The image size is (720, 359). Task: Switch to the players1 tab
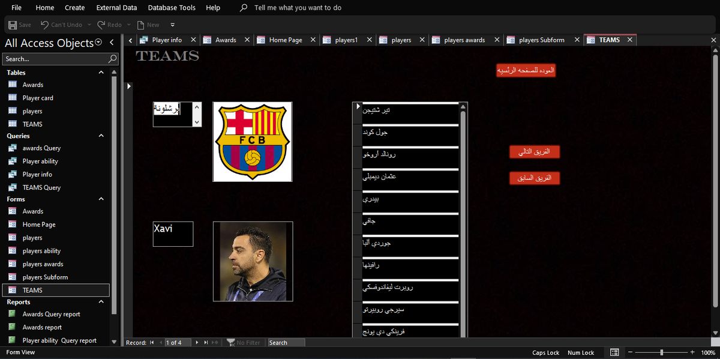346,40
